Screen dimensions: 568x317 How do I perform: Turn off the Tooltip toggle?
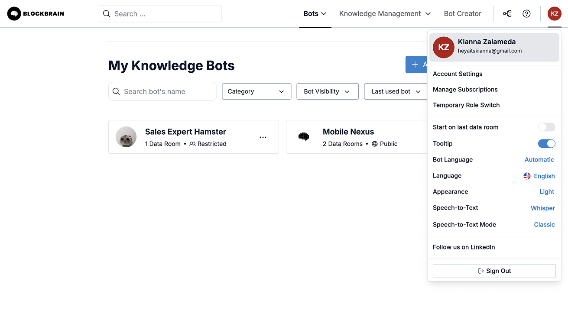(x=546, y=144)
